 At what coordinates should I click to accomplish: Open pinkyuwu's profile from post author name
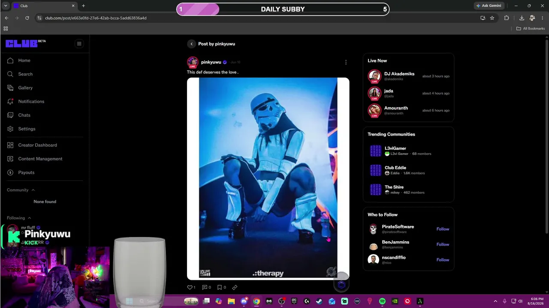211,62
